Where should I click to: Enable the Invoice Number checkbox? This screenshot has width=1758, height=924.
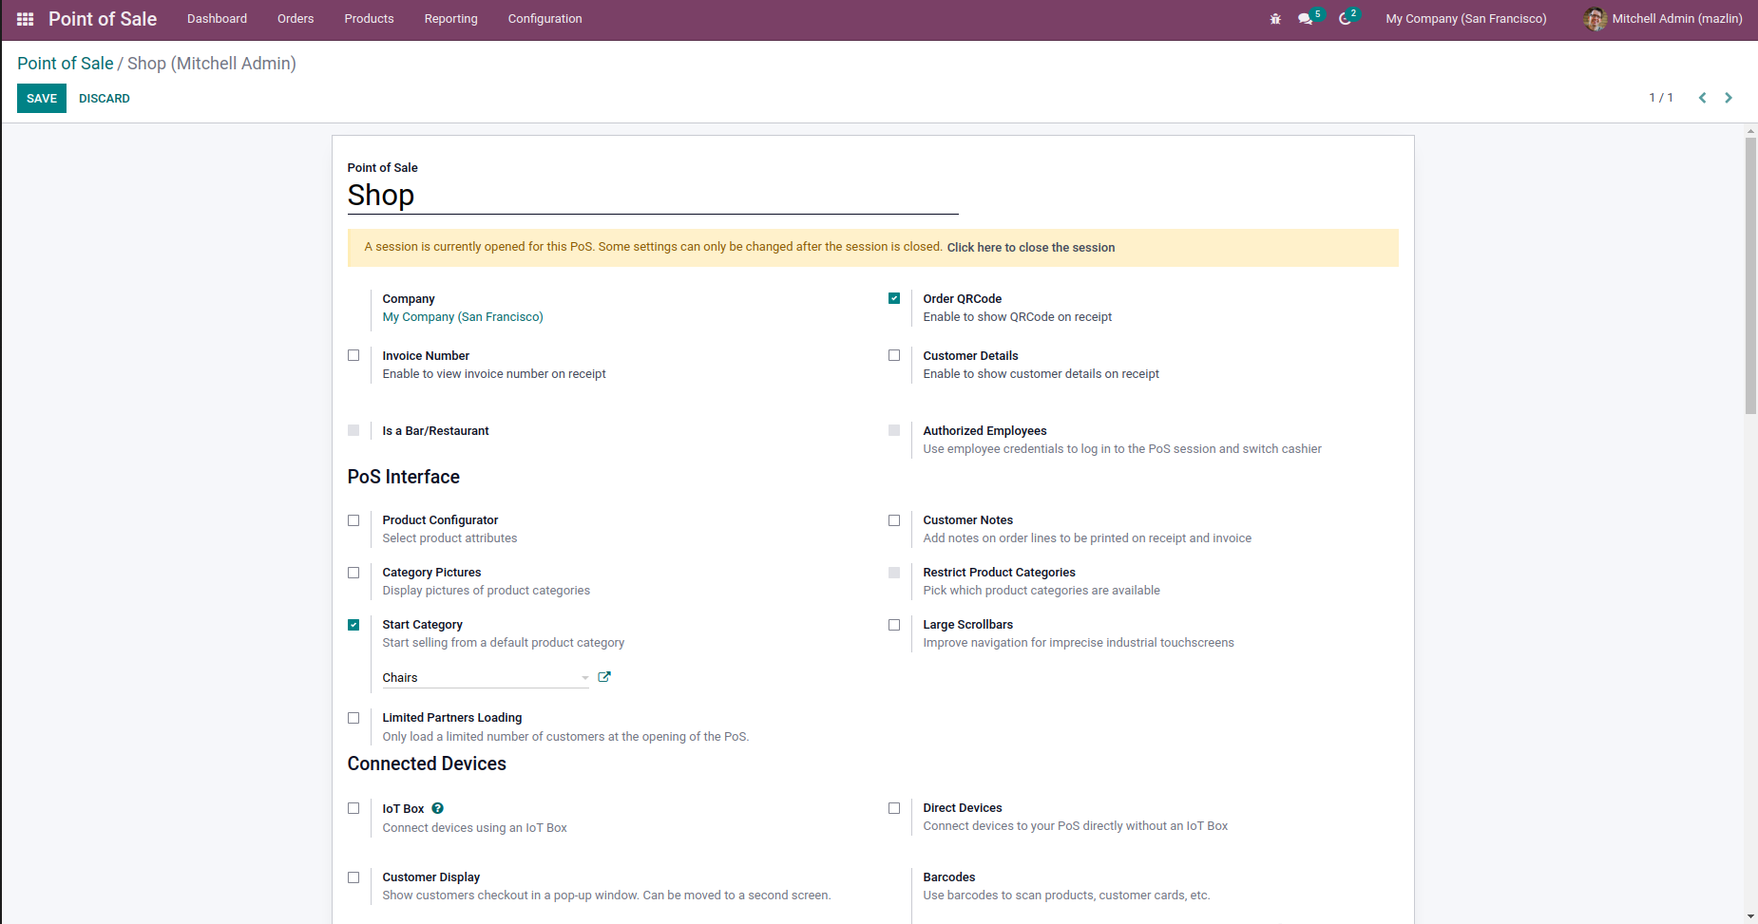pyautogui.click(x=354, y=355)
